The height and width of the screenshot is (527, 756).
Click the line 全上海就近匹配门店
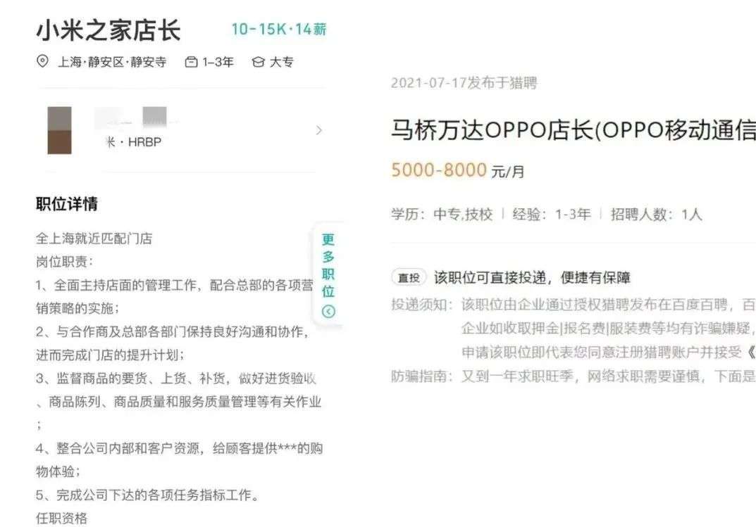(x=94, y=239)
